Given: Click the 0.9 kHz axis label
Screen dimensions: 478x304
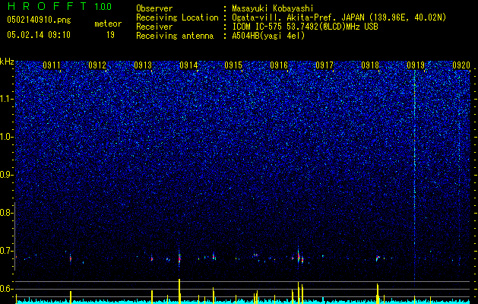Looking at the screenshot, I should 5,175.
